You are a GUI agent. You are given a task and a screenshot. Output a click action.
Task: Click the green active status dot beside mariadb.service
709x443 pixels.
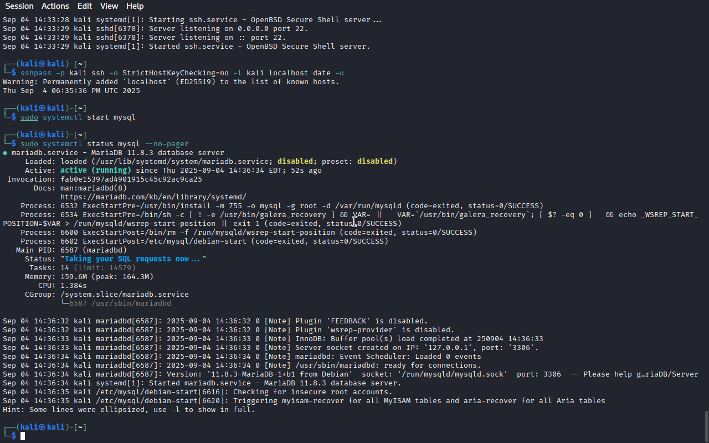[x=5, y=153]
